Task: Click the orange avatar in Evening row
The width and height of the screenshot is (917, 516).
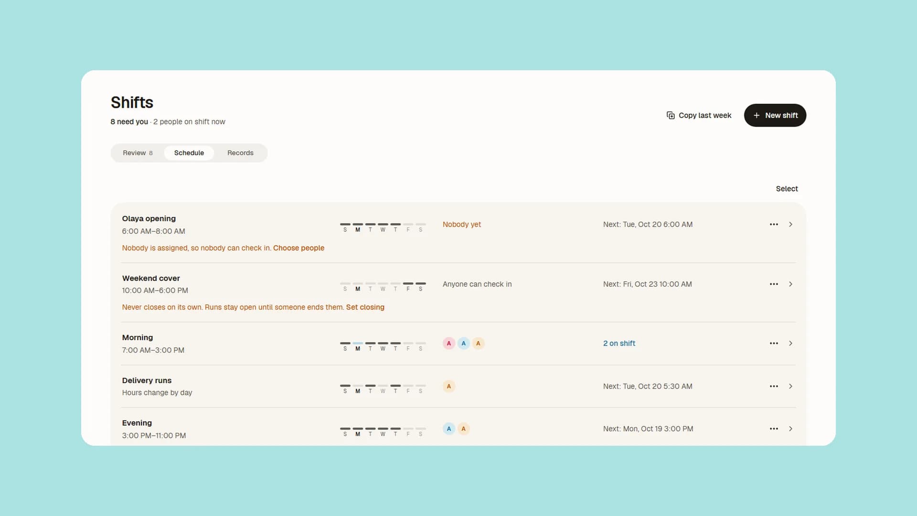Action: coord(463,429)
